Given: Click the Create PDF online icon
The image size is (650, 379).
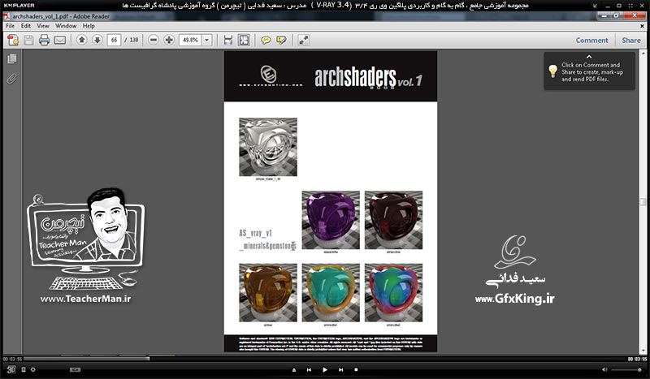Looking at the screenshot, I should click(13, 40).
